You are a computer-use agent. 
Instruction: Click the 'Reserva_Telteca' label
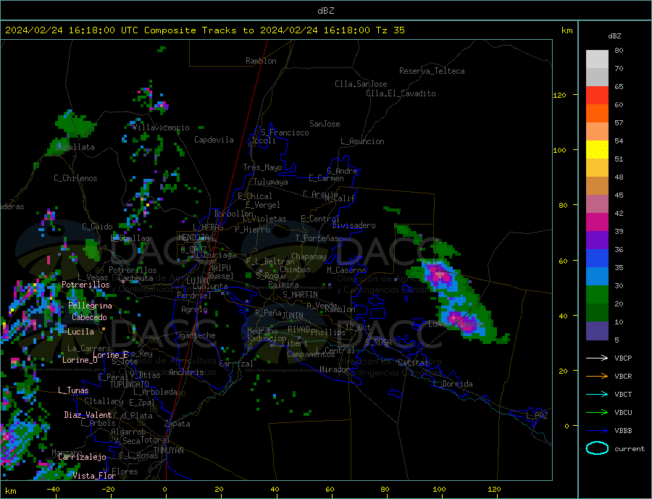click(432, 71)
